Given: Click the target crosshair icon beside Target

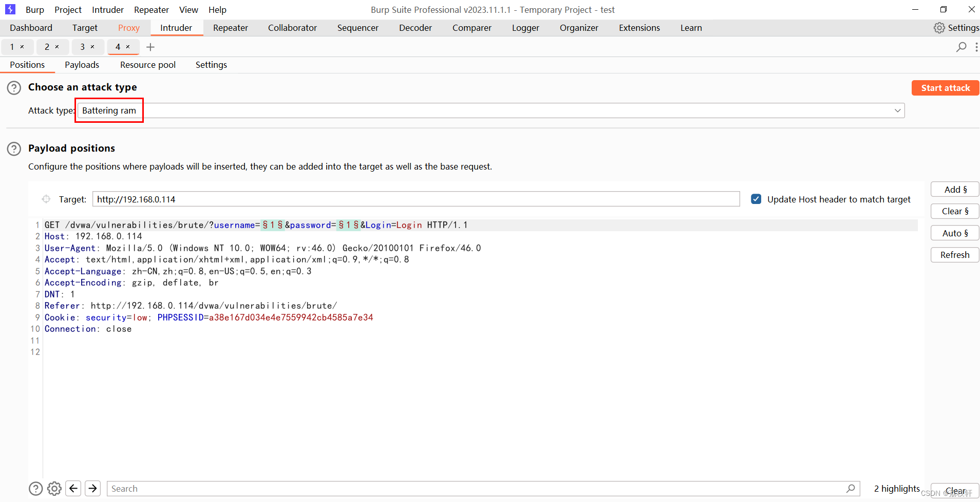Looking at the screenshot, I should coord(46,199).
